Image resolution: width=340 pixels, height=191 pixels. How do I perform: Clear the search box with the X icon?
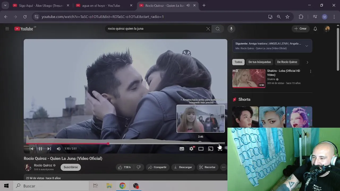[208, 29]
